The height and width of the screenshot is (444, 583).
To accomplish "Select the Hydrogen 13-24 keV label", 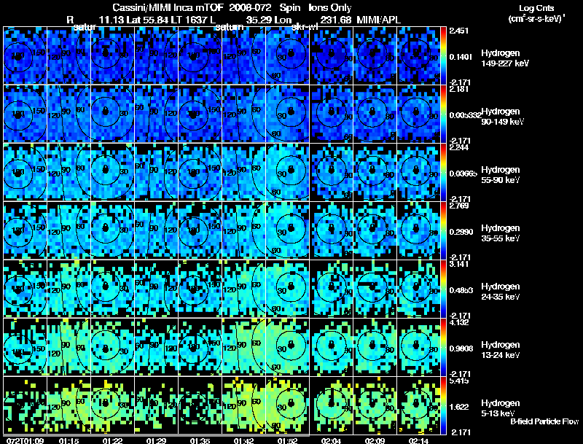I will [x=501, y=350].
